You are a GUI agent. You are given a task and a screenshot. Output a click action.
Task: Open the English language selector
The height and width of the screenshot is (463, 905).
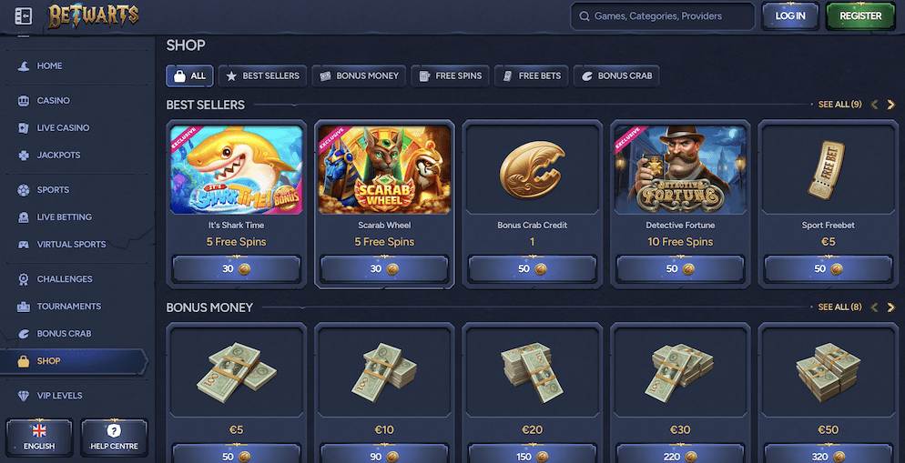39,438
